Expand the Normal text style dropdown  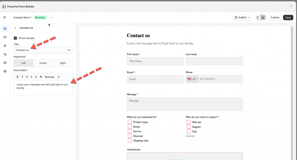coord(52,77)
